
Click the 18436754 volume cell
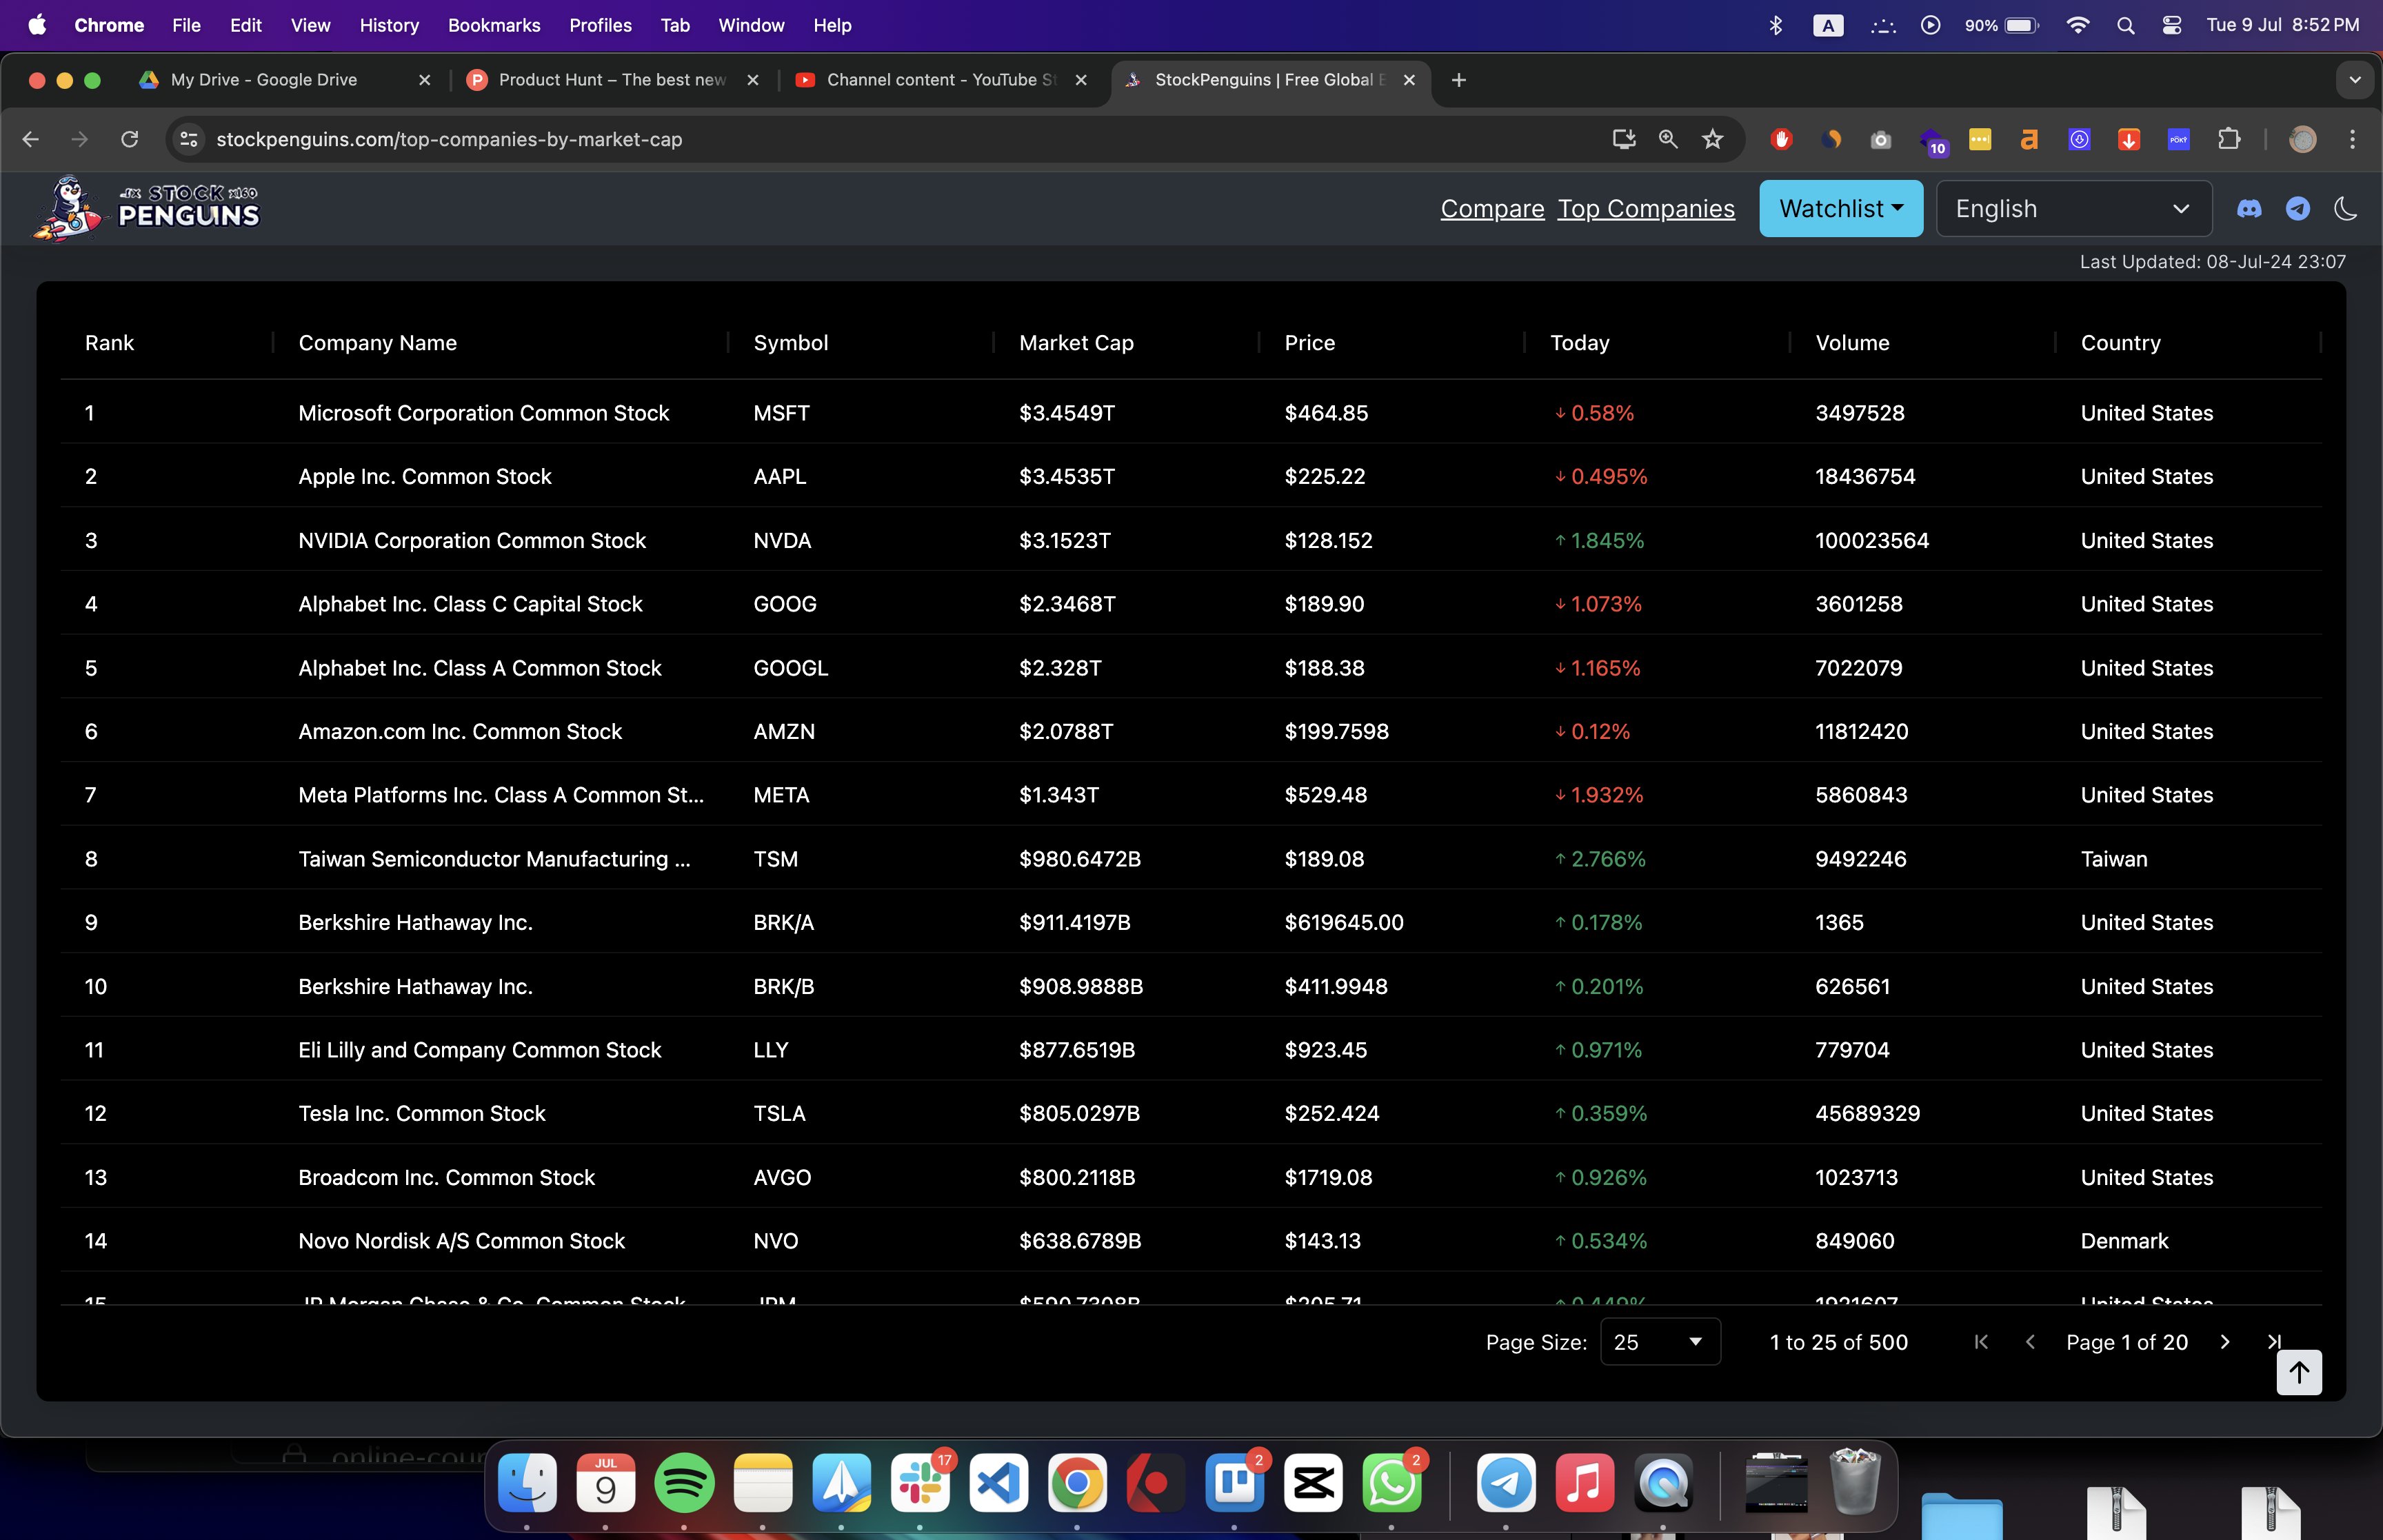click(x=1865, y=476)
